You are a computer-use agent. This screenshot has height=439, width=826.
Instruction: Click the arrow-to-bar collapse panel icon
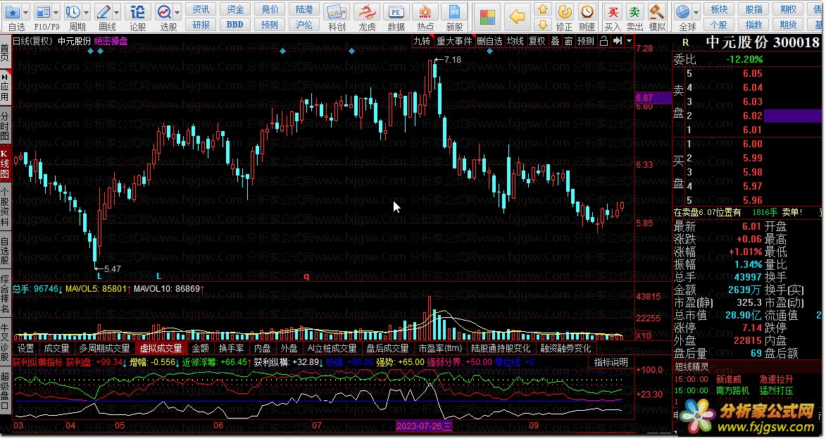coord(618,41)
